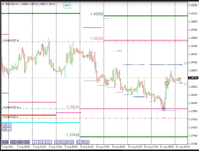Click the MD1 button
199x151 pixels.
click(x=79, y=142)
